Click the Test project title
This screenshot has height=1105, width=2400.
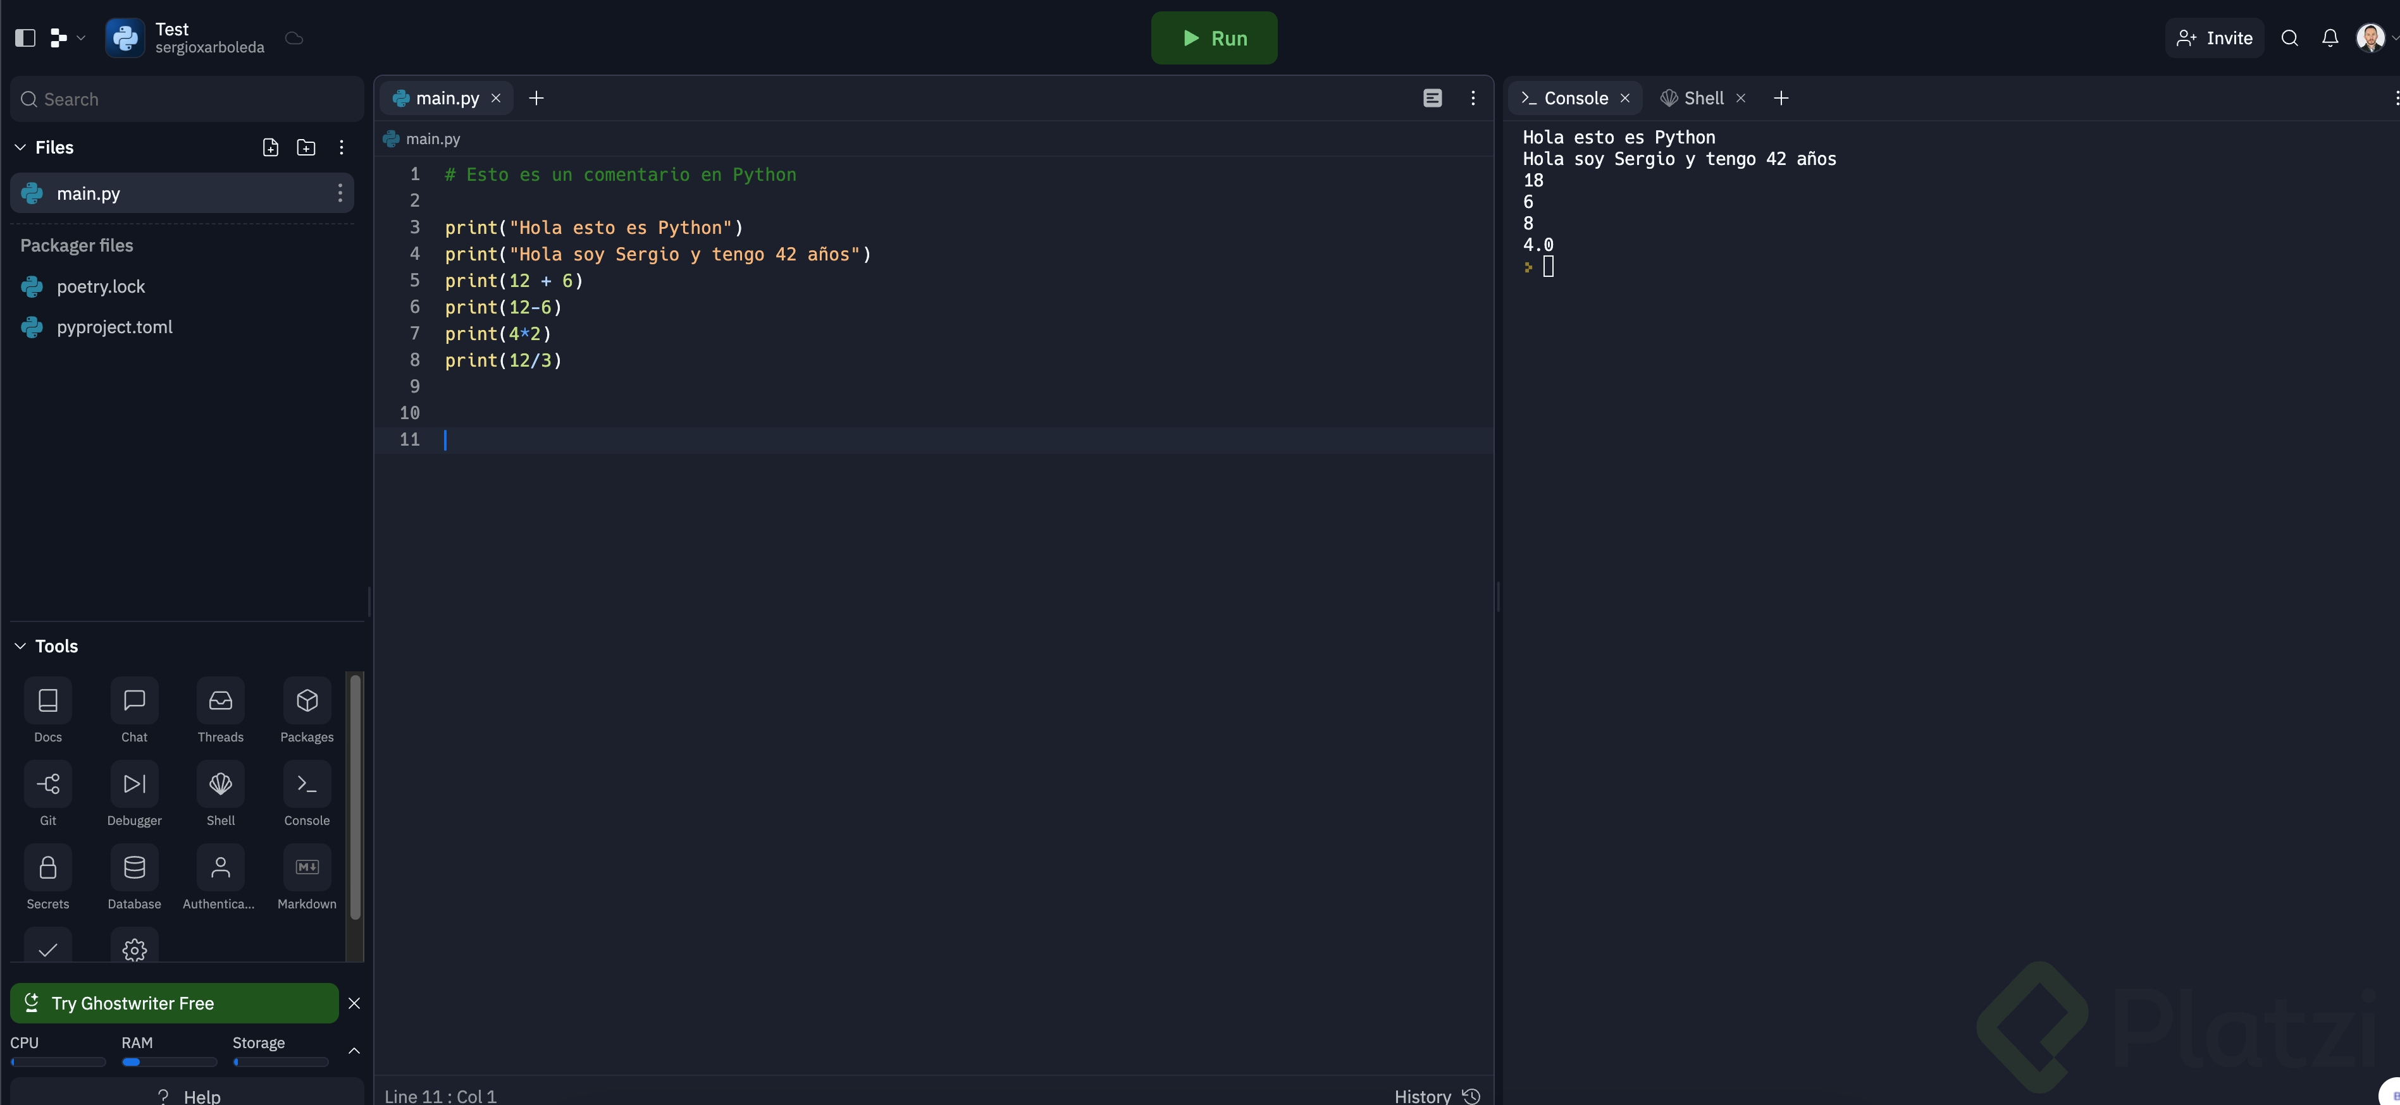[x=172, y=29]
